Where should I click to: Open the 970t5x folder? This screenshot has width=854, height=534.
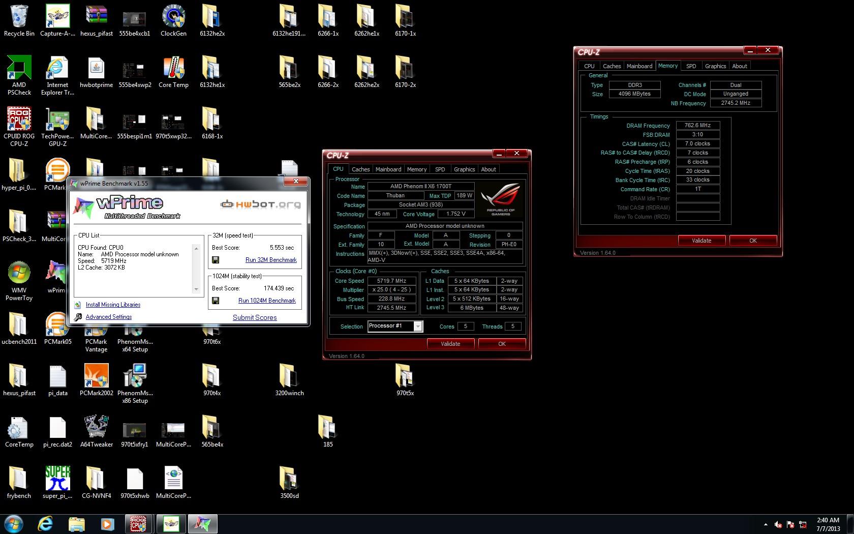coord(405,380)
